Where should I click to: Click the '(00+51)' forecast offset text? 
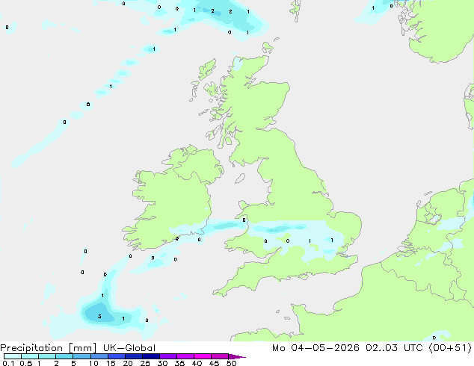coord(450,348)
